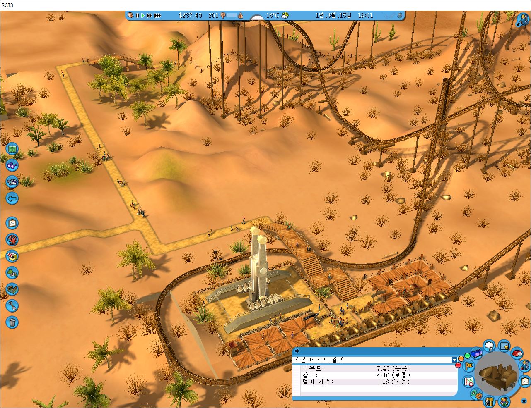
Task: Select the nausea rating row 1.98
Action: [379, 382]
